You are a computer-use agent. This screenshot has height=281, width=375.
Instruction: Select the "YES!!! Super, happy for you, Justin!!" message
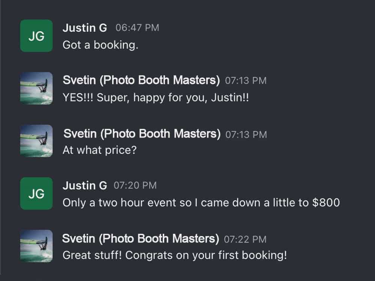pos(156,97)
